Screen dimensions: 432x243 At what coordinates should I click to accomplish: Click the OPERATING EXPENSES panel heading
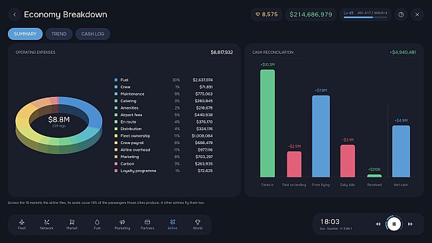point(36,52)
